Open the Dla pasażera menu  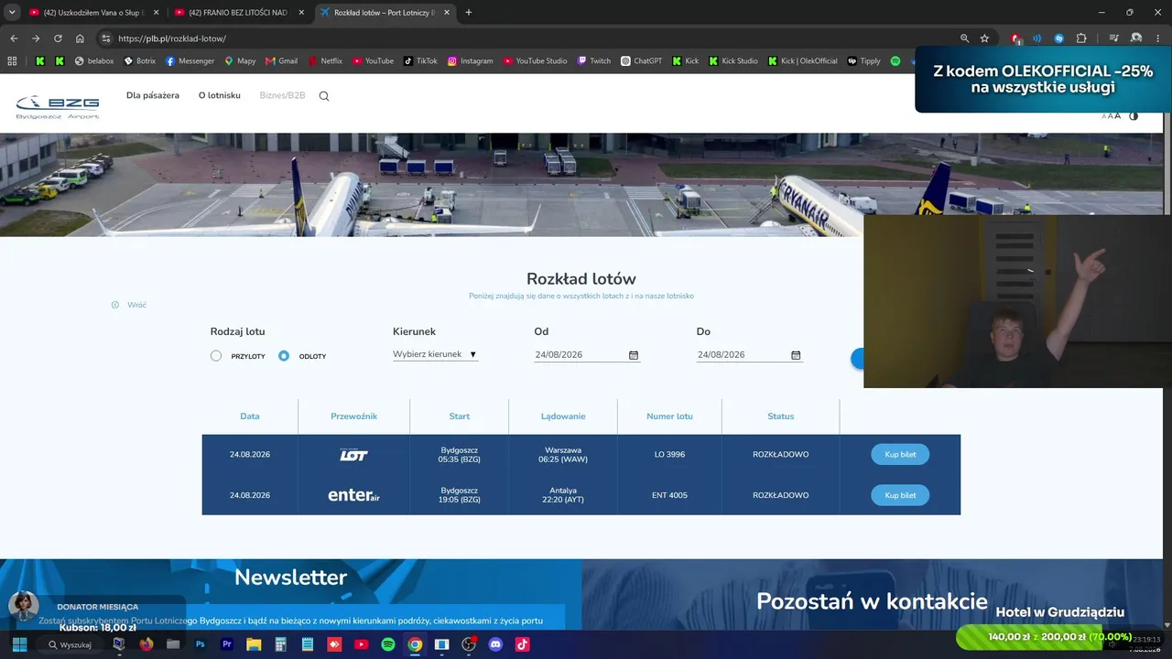pyautogui.click(x=153, y=95)
